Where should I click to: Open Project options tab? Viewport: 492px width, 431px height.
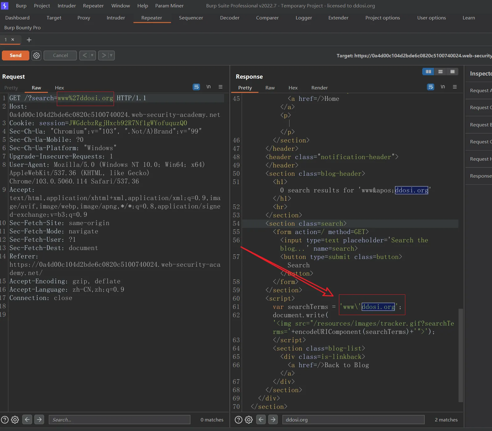383,18
